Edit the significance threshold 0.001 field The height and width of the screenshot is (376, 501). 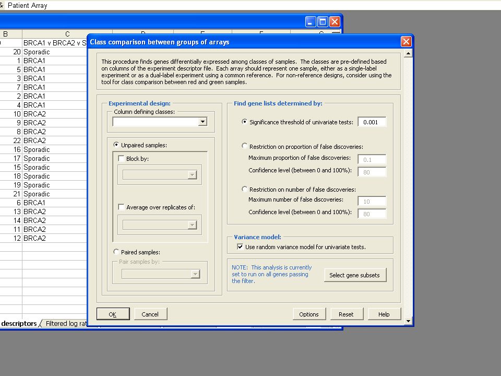(x=372, y=122)
